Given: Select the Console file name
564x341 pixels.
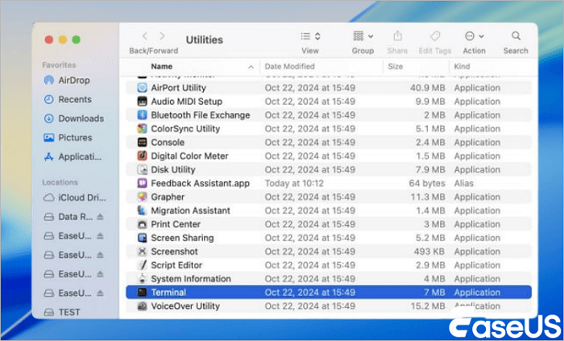Looking at the screenshot, I should (168, 143).
